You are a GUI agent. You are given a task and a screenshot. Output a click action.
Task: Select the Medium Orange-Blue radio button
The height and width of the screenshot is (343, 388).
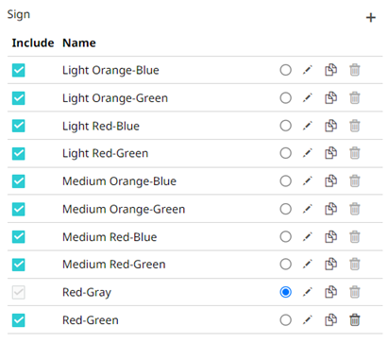pyautogui.click(x=285, y=181)
